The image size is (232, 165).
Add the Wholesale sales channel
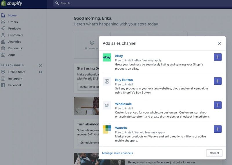click(218, 105)
